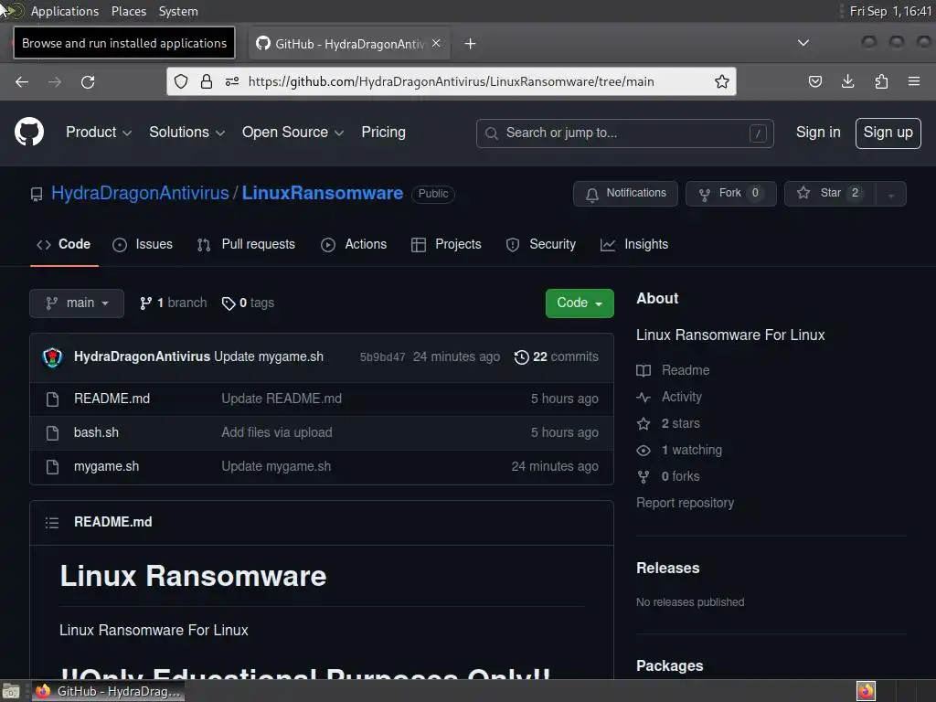Open the main branch selector dropdown

[77, 303]
